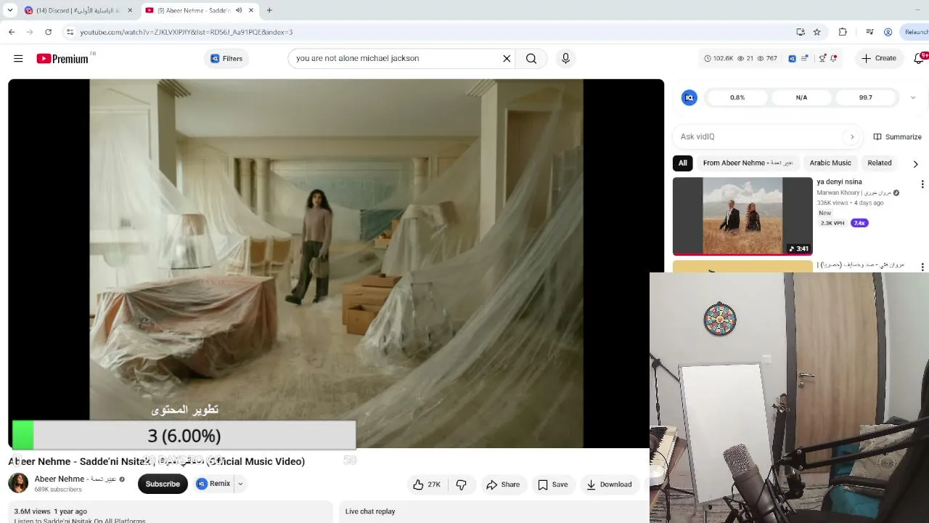Click the vidIQ logo in stats bar
This screenshot has height=523, width=929.
pos(792,58)
